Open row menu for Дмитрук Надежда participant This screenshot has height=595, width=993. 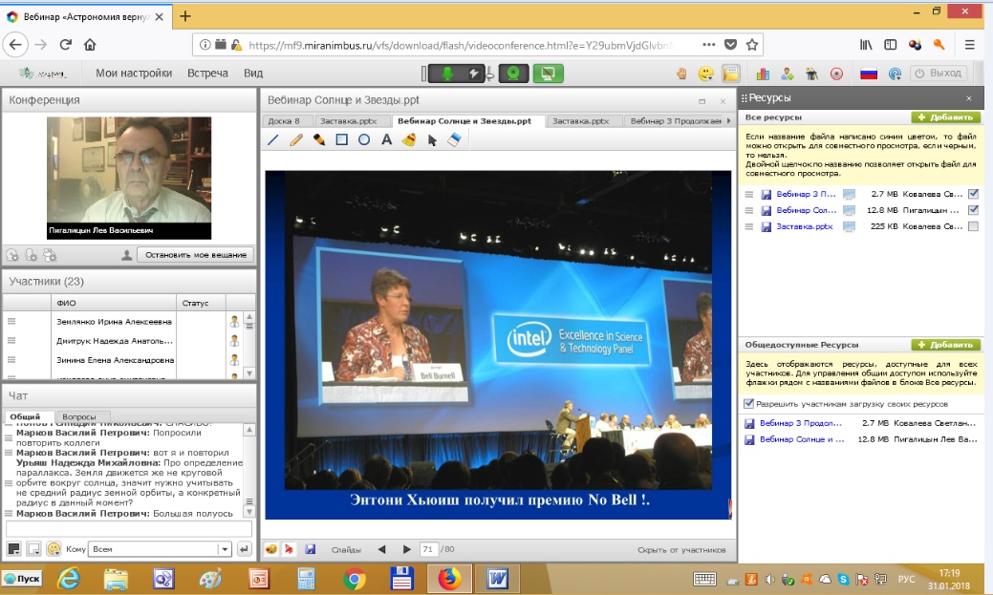(11, 341)
